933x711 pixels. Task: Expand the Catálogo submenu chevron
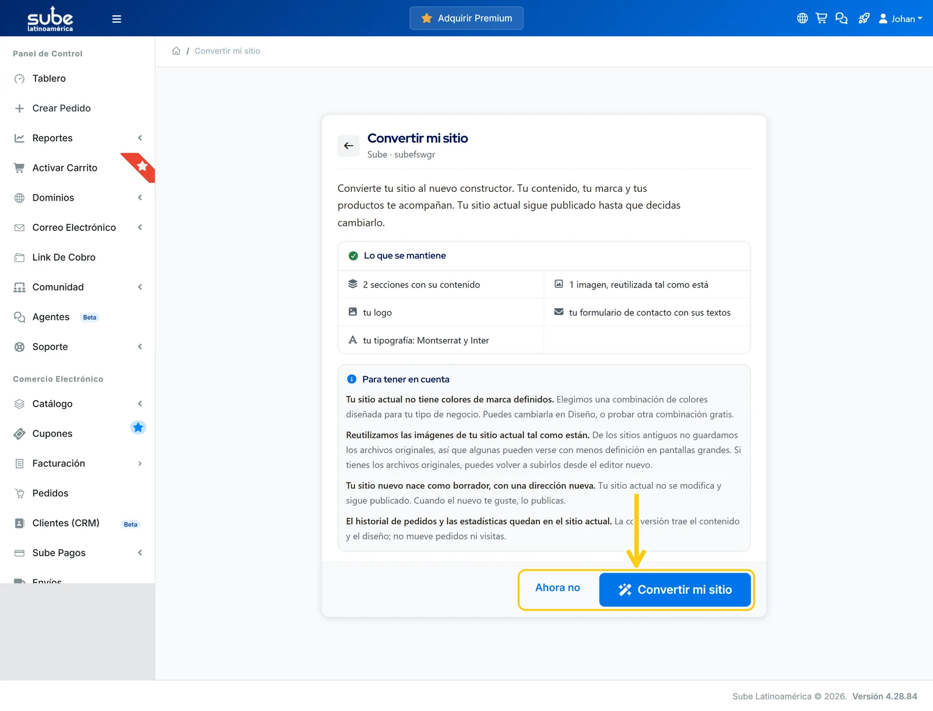coord(140,404)
